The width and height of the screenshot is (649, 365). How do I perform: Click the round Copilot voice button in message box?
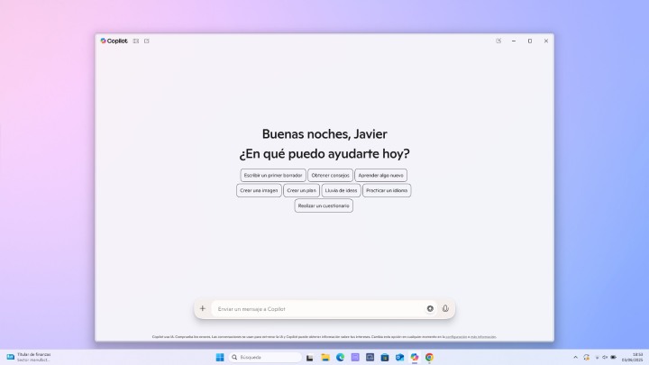coord(430,309)
